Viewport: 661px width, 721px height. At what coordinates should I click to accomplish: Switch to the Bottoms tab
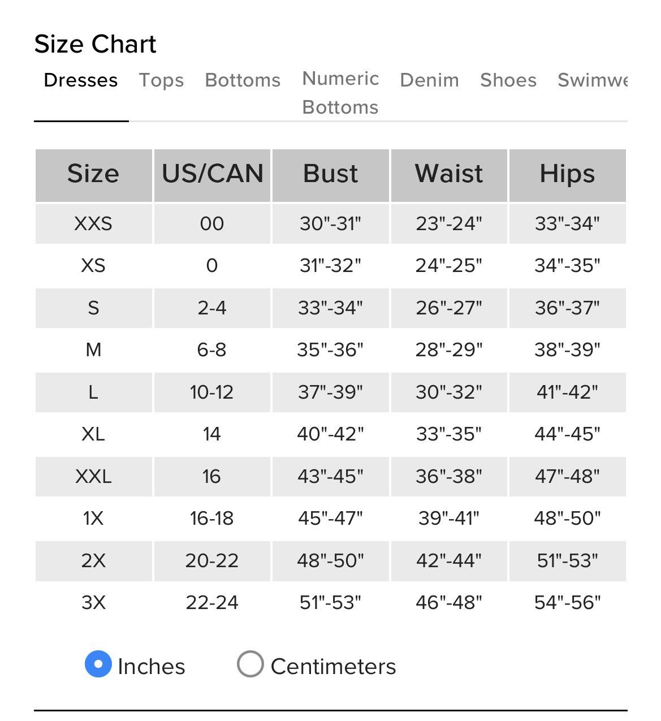[x=243, y=80]
